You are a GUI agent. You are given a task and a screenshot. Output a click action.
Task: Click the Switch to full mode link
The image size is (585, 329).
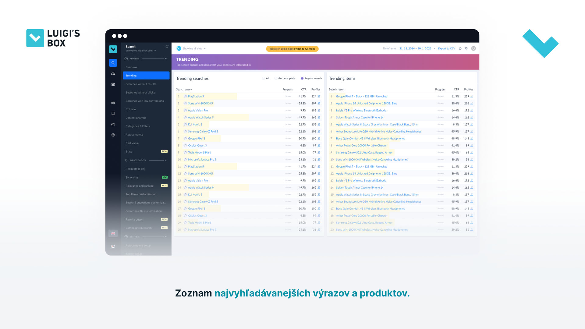[304, 49]
